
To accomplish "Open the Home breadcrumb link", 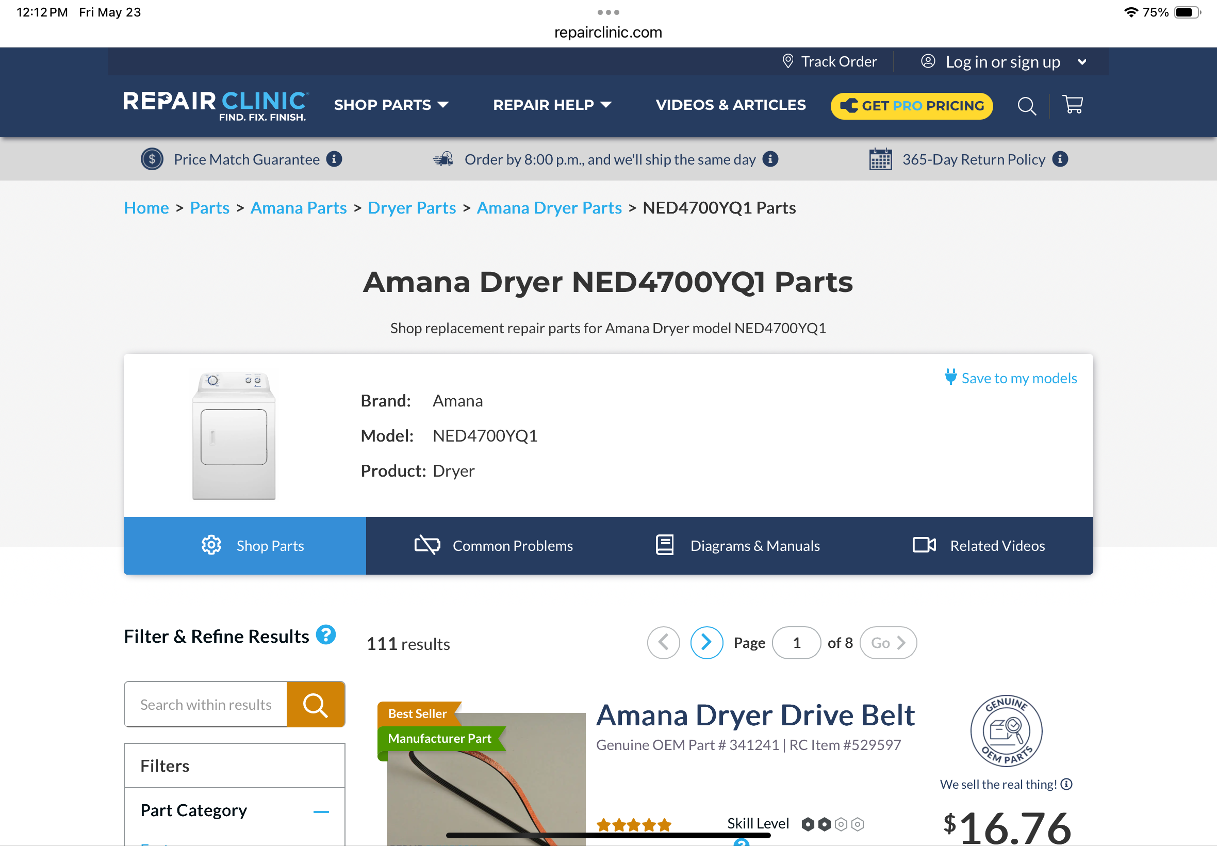I will click(146, 208).
